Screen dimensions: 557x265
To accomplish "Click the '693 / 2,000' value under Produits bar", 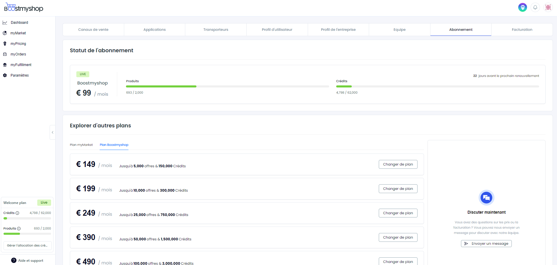I will point(135,92).
